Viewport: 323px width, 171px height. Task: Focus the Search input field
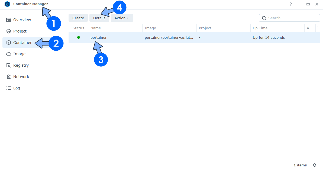coord(289,18)
